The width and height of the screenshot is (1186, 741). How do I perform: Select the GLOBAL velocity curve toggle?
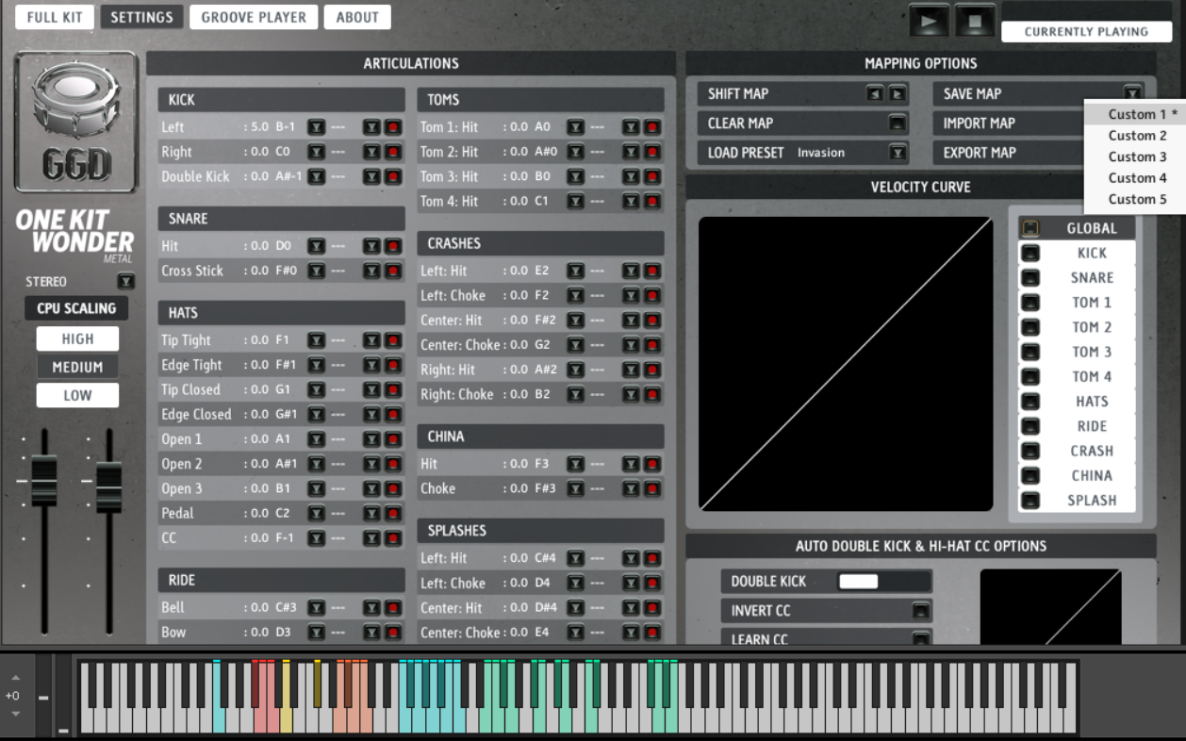(x=1030, y=228)
